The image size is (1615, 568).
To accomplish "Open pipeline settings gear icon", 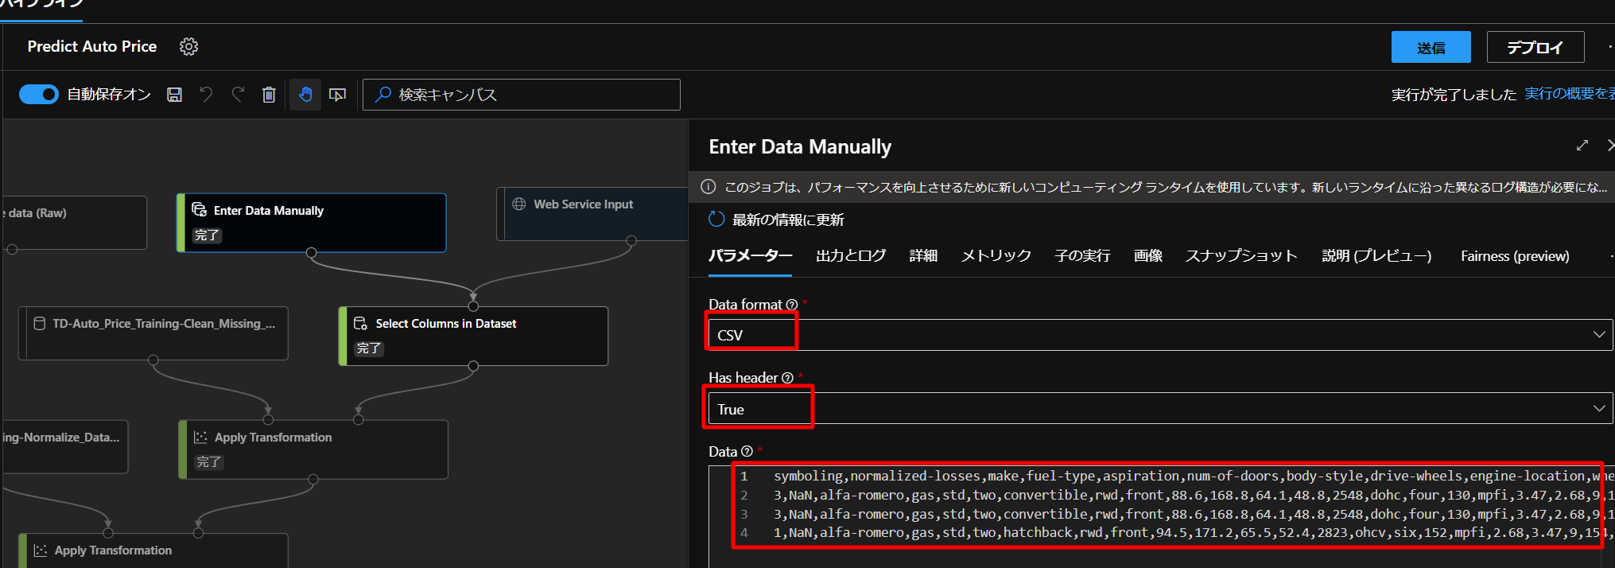I will tap(188, 47).
